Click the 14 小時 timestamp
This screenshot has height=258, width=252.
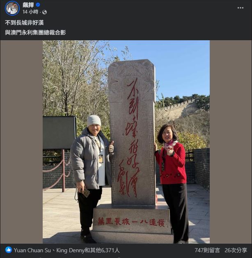tap(30, 12)
